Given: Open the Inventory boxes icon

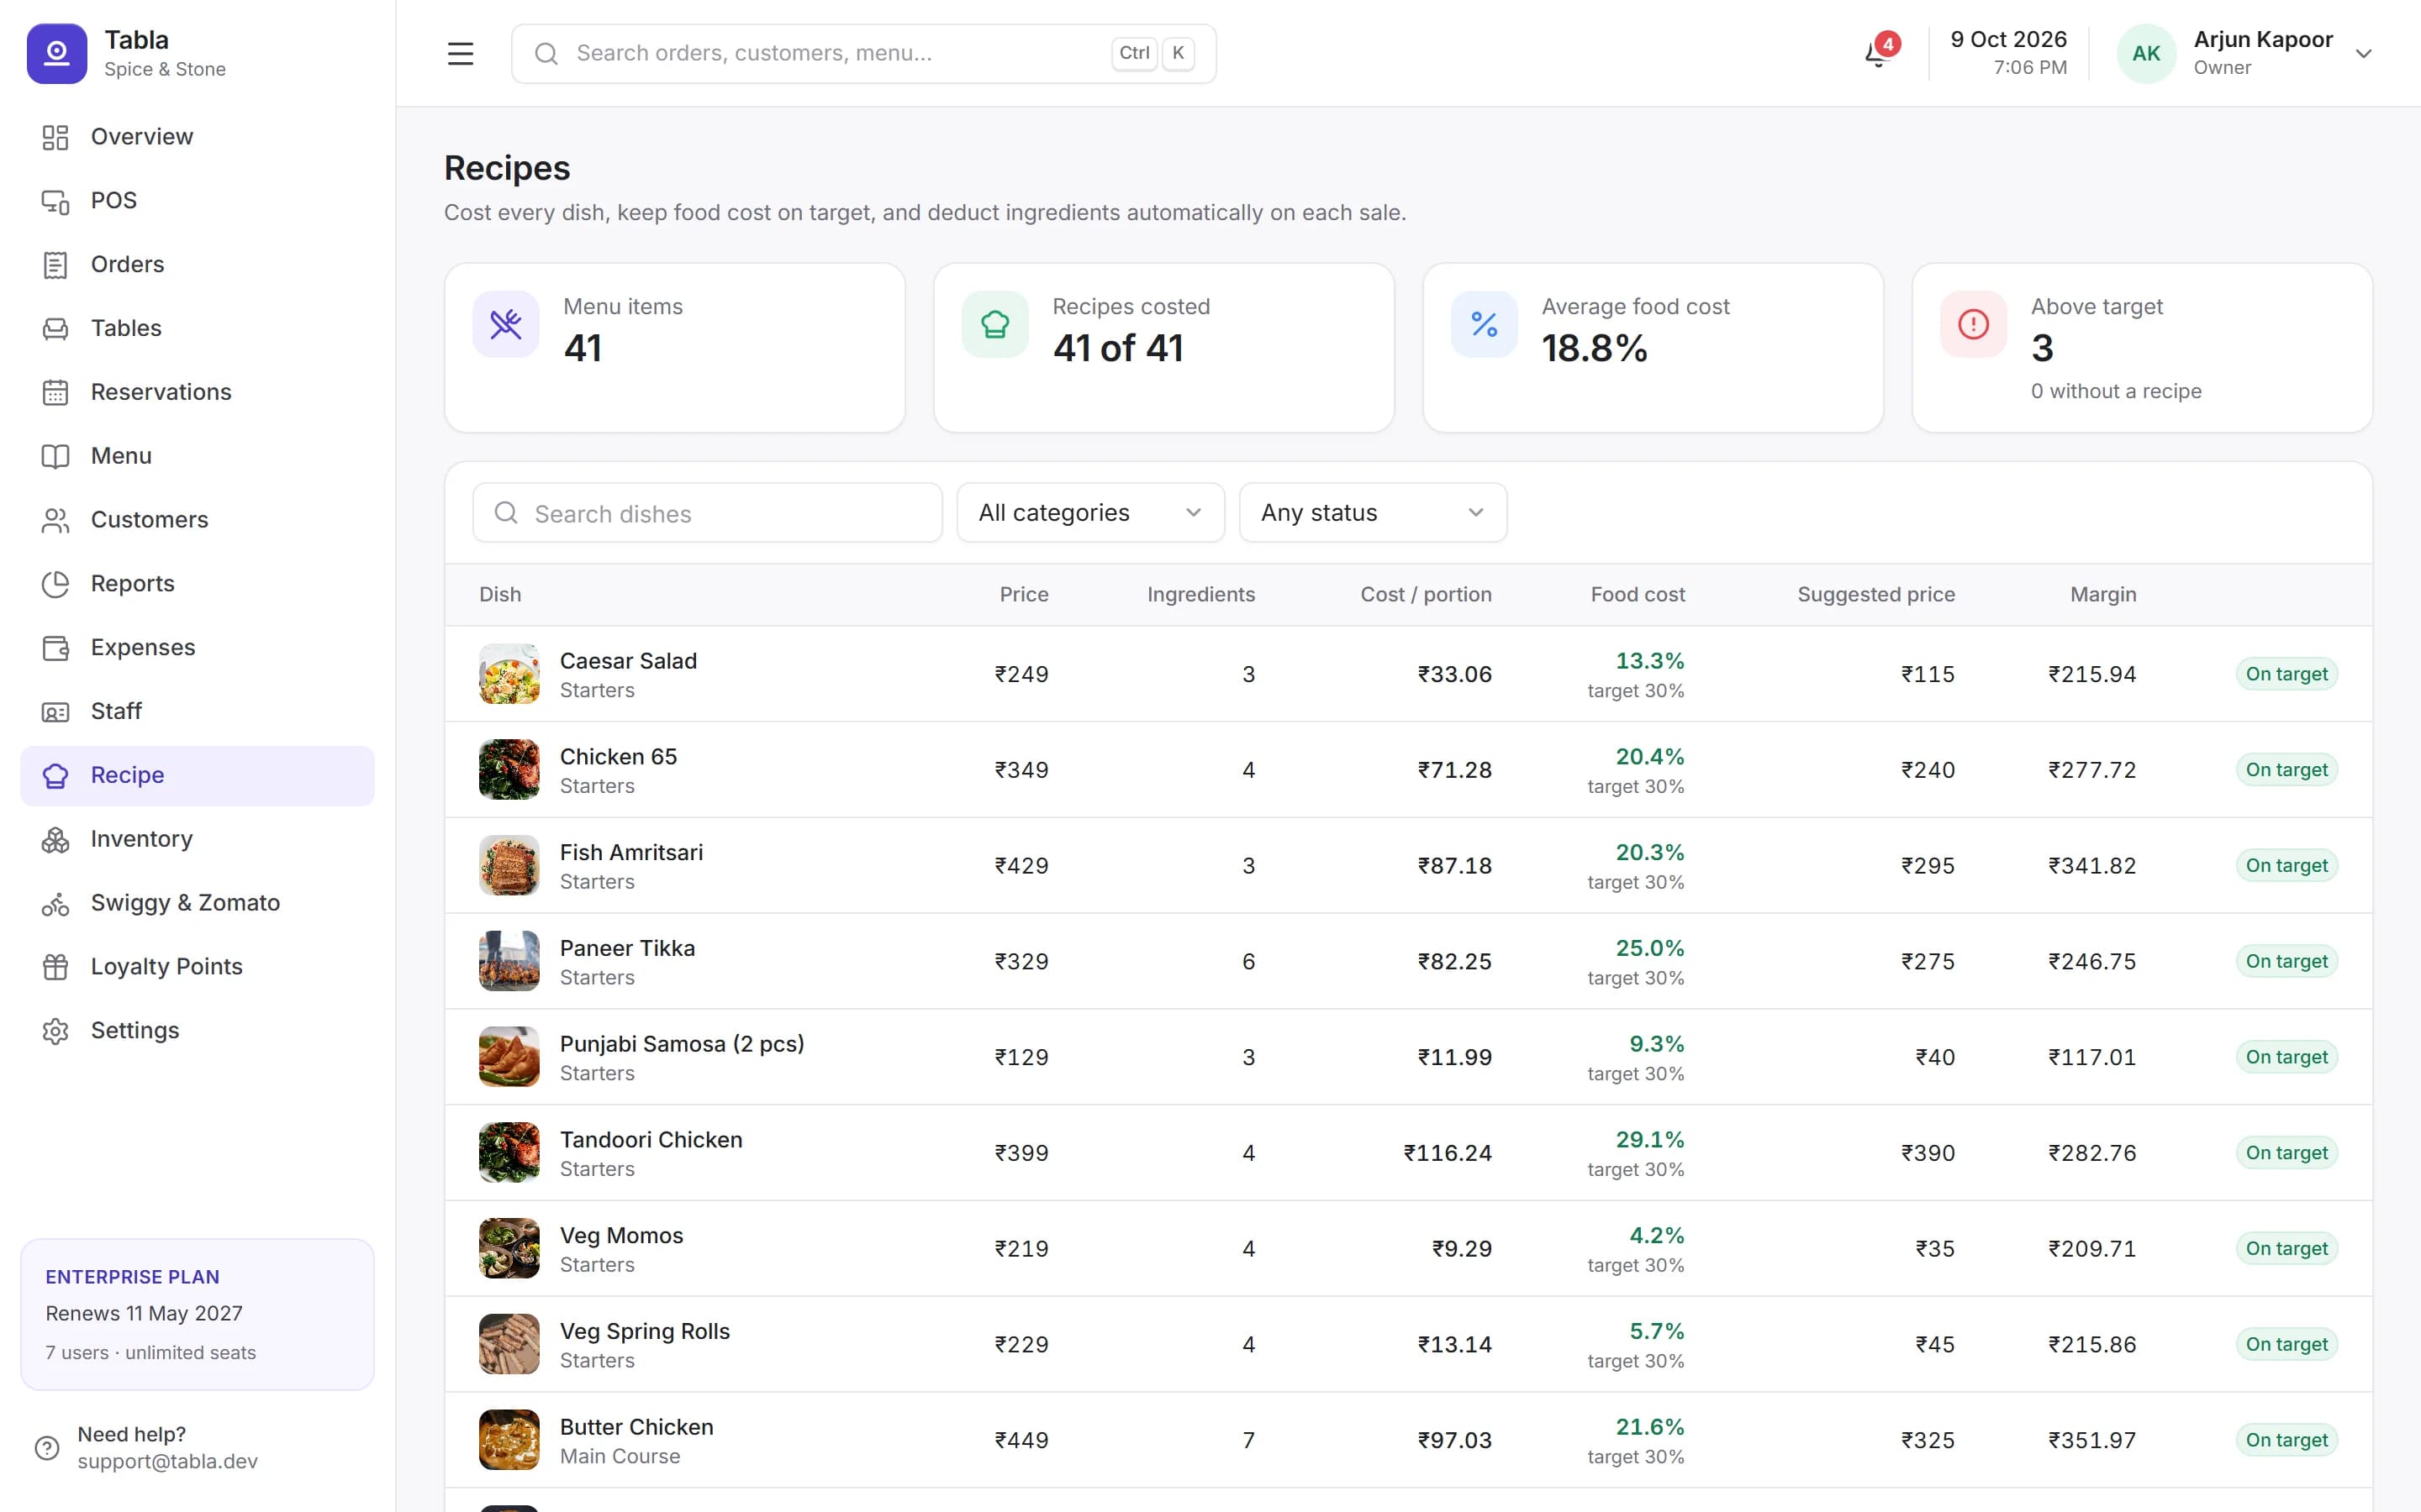Looking at the screenshot, I should 55,840.
